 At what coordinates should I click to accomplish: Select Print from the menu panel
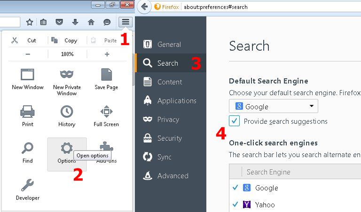[x=28, y=116]
